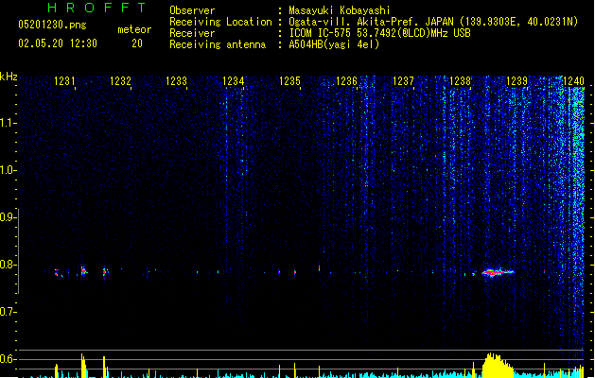Screen dimensions: 595x378
Task: Click the meteor count value 20
Action: point(137,43)
